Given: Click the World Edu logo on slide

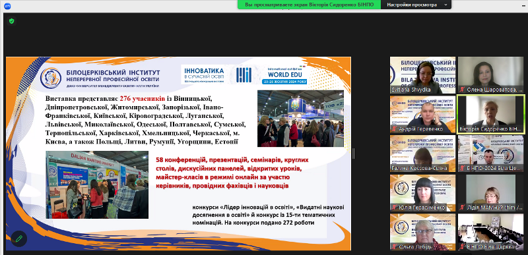Looking at the screenshot, I should [x=285, y=74].
